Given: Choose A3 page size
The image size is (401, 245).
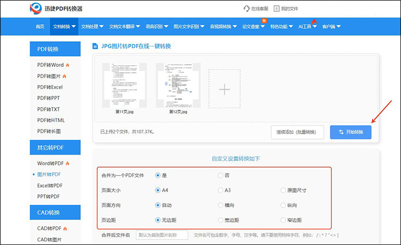Looking at the screenshot, I should click(x=220, y=190).
